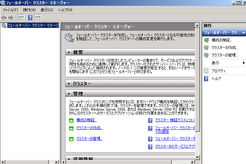Click the Forward arrow toolbar icon
This screenshot has height=164, width=246.
(11, 18)
